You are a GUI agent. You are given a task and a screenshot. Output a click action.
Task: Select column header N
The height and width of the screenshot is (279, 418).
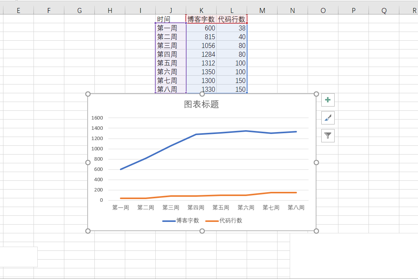pos(292,10)
